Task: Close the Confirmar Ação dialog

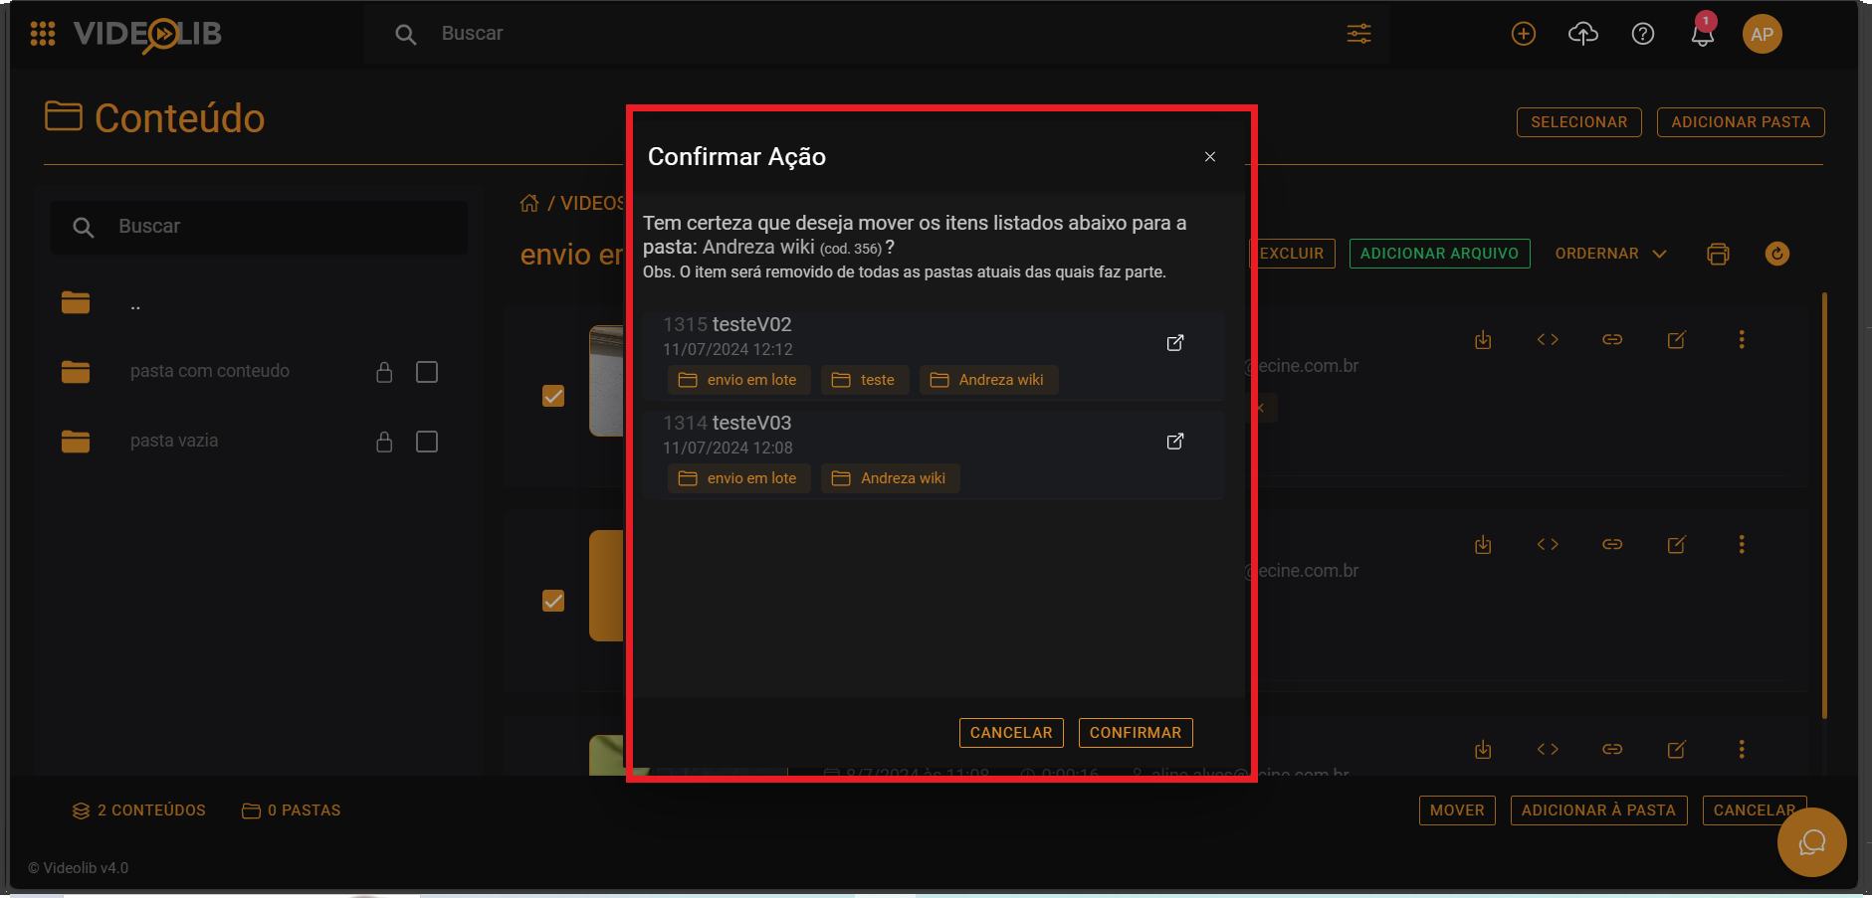Action: pos(1209,157)
